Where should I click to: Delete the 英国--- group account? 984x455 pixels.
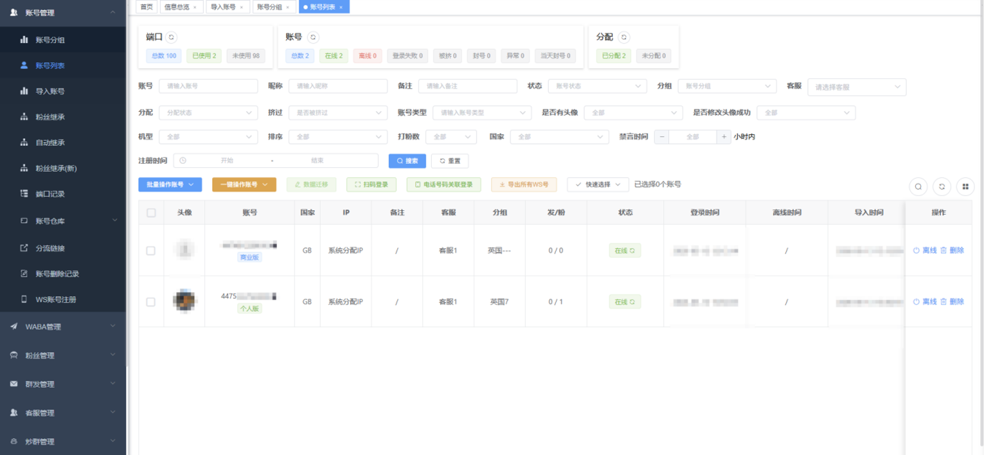pos(952,250)
